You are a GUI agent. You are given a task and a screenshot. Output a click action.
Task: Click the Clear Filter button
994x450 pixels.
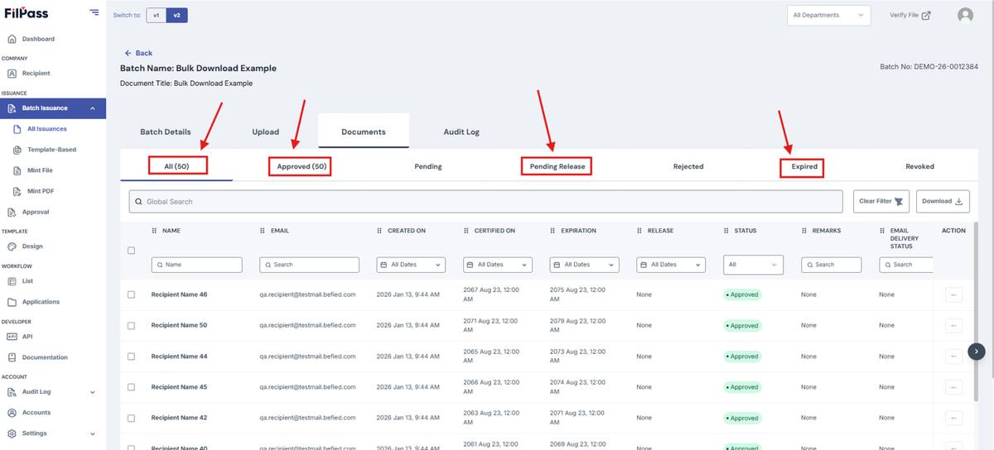882,201
